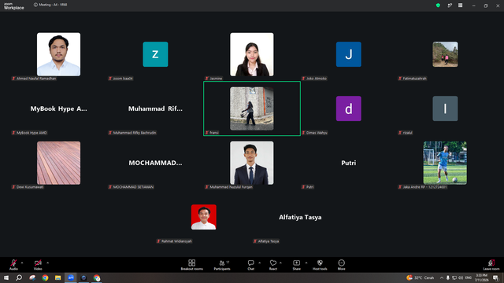Image resolution: width=504 pixels, height=283 pixels.
Task: Click the Zoom icon in taskbar
Action: (71, 277)
